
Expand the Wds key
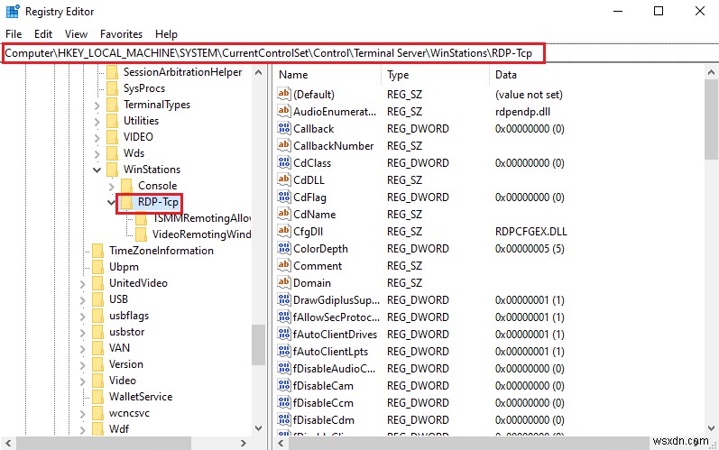coord(97,154)
